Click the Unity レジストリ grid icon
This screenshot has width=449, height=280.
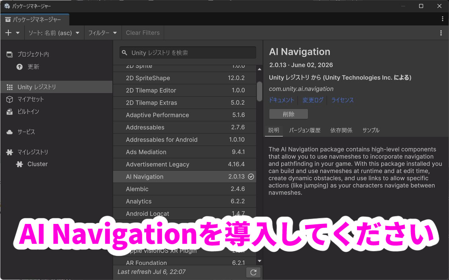click(x=10, y=87)
